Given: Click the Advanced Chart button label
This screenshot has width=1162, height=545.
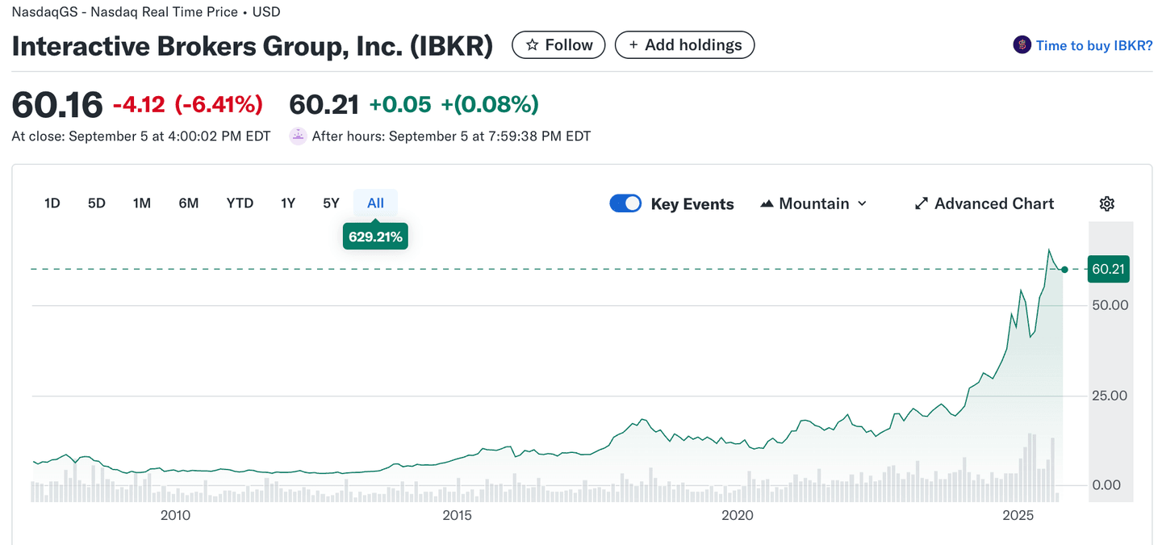Looking at the screenshot, I should click(994, 203).
